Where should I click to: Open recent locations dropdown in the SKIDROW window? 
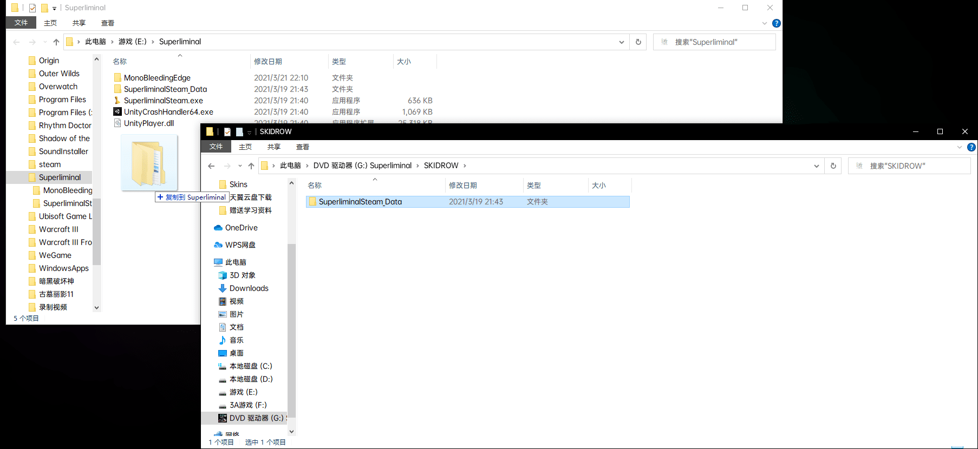tap(240, 166)
